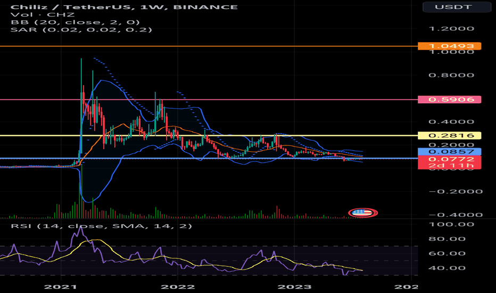Select the pink 0.5906 price label

pyautogui.click(x=450, y=100)
